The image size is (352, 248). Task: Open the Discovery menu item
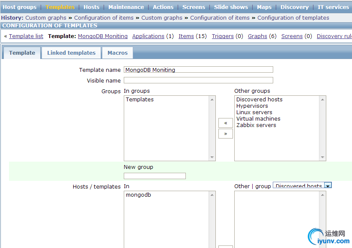[295, 7]
